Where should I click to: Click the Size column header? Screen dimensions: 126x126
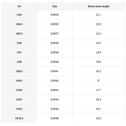[55, 6]
